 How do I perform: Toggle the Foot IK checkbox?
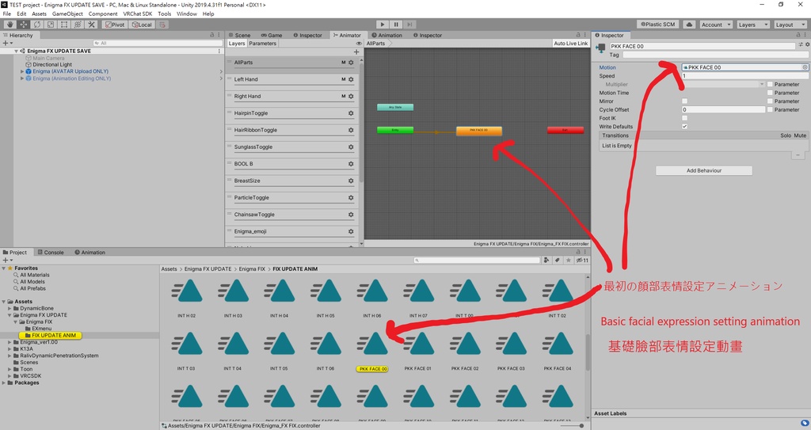(x=684, y=118)
